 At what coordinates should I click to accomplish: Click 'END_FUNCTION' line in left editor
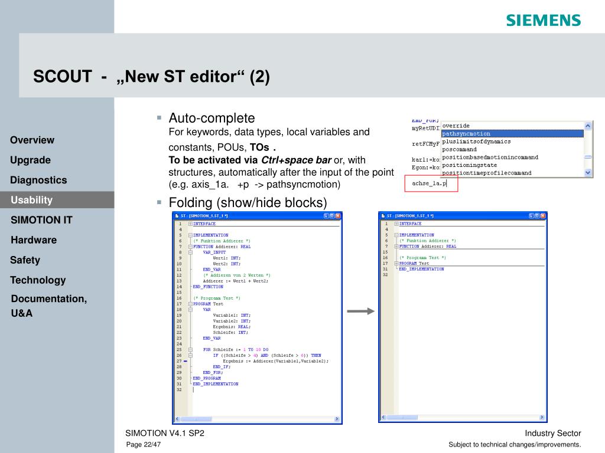pos(208,287)
